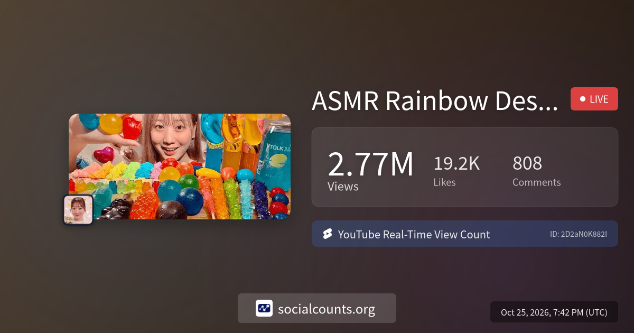Click the Views label
Viewport: 634px width, 333px height.
coord(343,187)
